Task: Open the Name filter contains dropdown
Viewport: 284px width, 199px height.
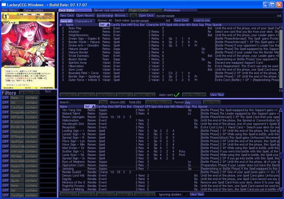Action: (x=32, y=98)
